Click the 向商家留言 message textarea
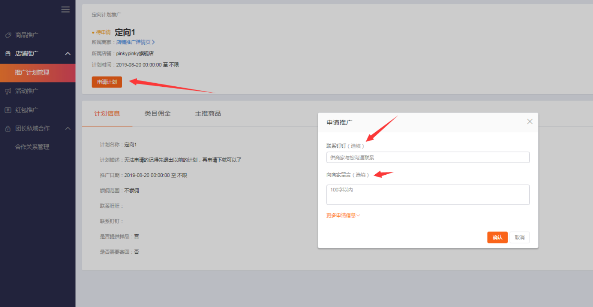 coord(428,195)
